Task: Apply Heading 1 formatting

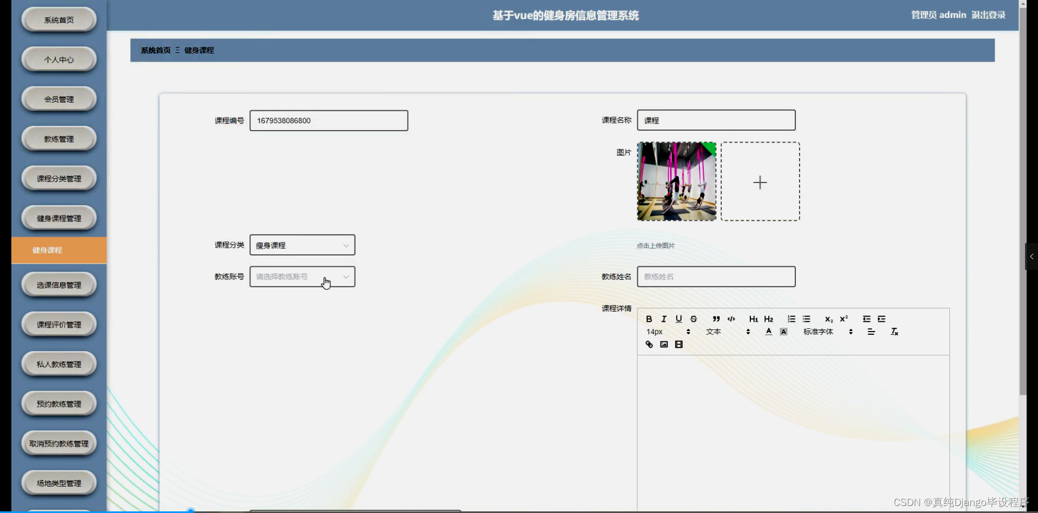Action: point(753,319)
